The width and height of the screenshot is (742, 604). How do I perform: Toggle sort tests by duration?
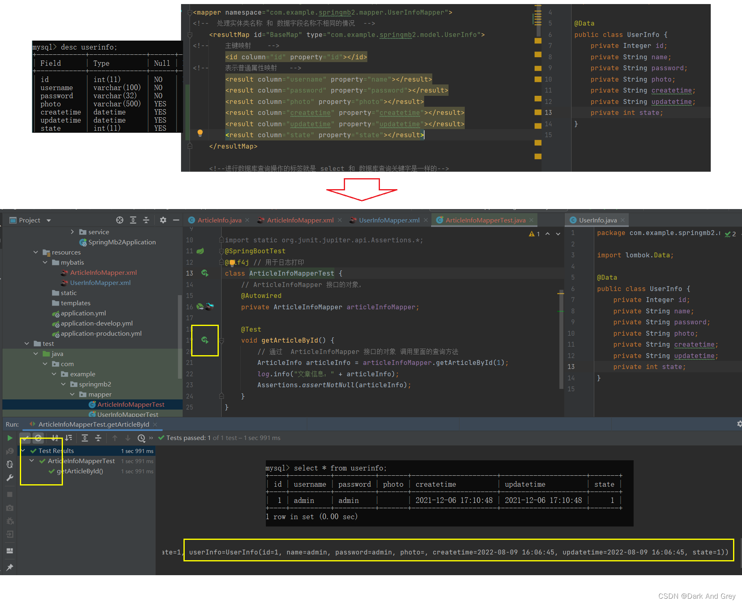(x=69, y=438)
